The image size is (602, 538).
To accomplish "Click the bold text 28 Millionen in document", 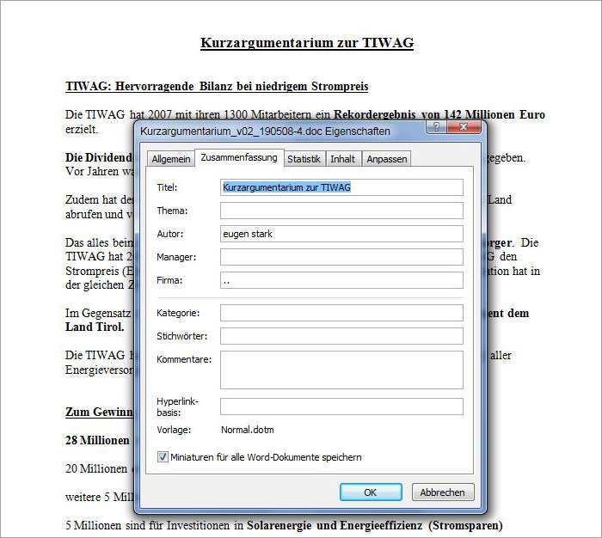I will (97, 440).
